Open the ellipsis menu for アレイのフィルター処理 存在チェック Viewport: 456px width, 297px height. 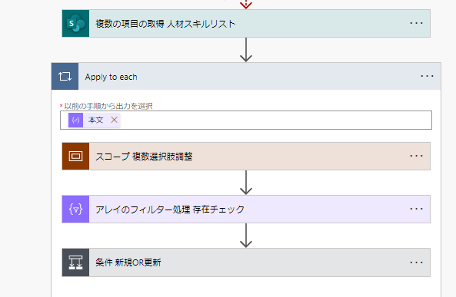pyautogui.click(x=416, y=209)
